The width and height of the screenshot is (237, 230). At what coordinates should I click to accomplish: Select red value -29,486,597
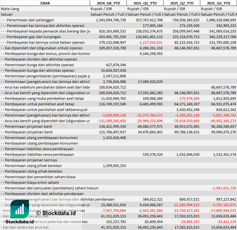(190, 222)
